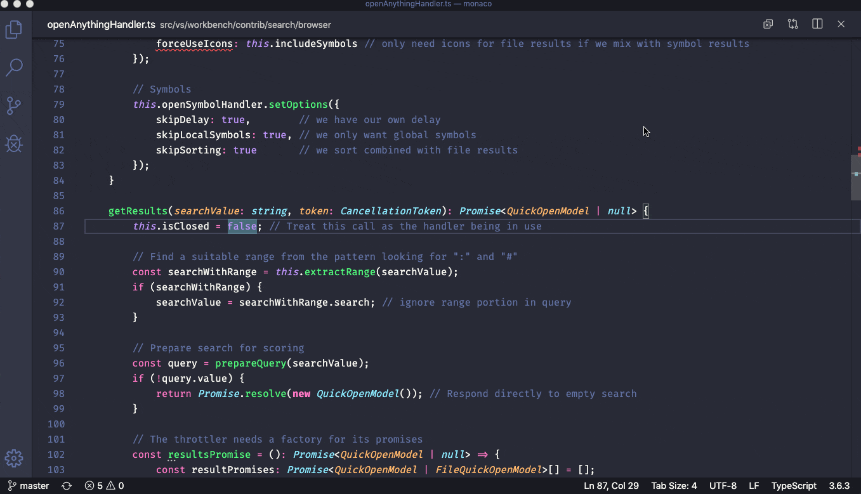Open Go to Line via Ln 87 indicator
Image resolution: width=861 pixels, height=494 pixels.
[x=611, y=485]
